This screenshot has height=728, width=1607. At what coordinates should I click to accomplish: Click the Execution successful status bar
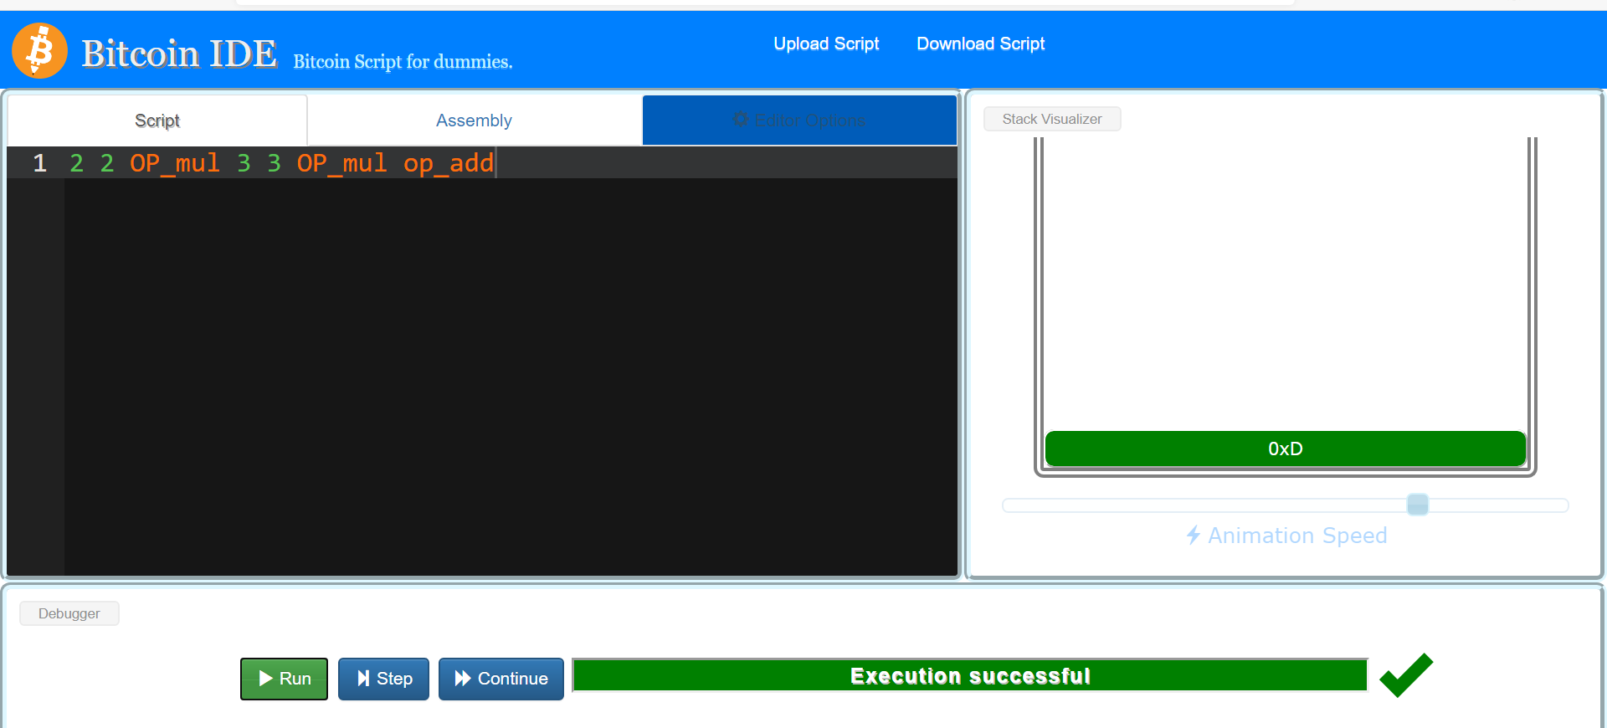[x=970, y=675]
